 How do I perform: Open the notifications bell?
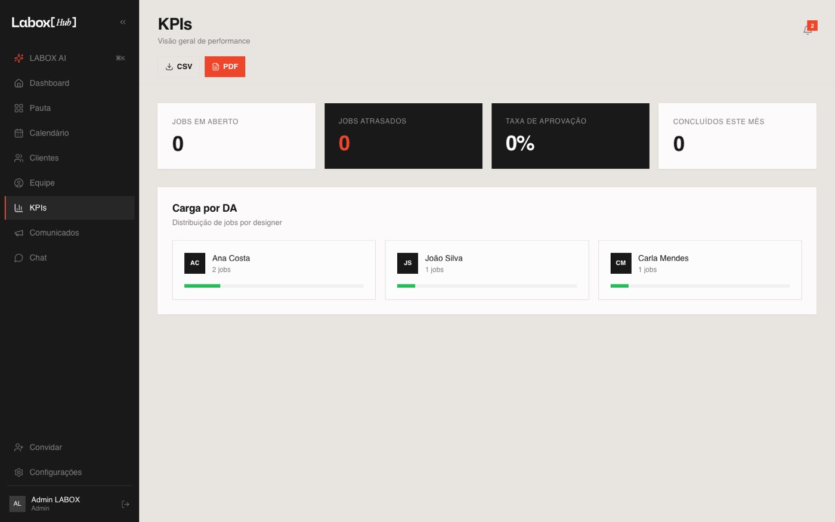(807, 30)
